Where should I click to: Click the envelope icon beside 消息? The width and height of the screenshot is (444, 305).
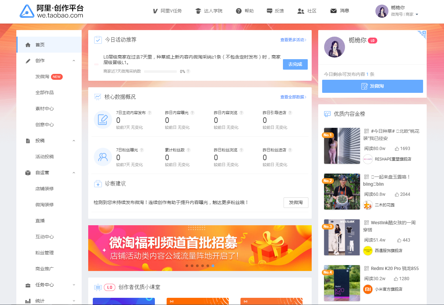[334, 11]
